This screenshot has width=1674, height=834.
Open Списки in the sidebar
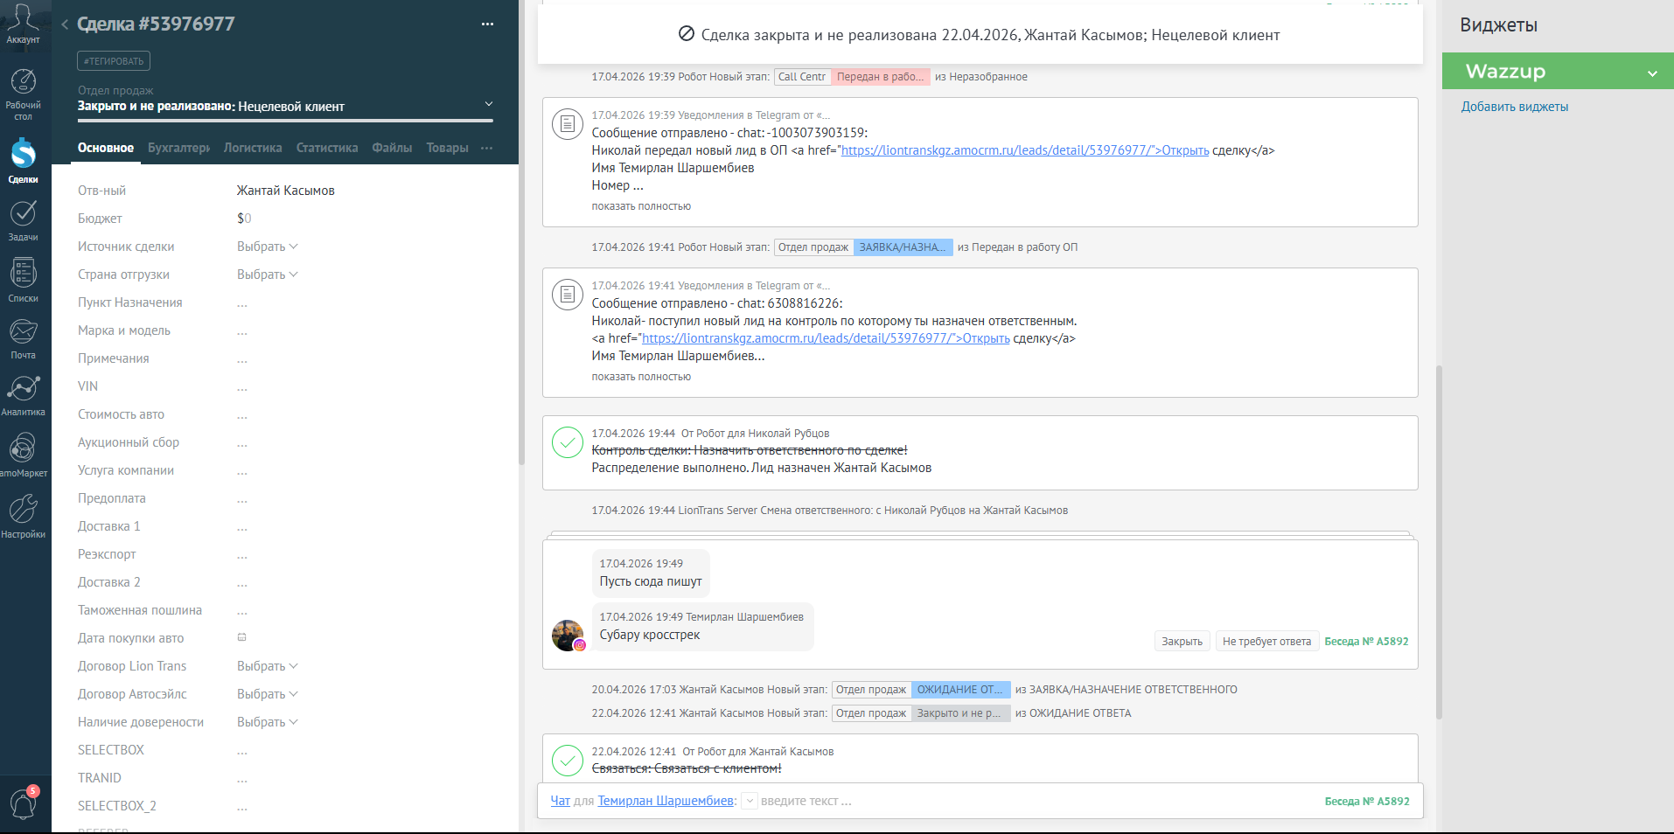tap(23, 280)
